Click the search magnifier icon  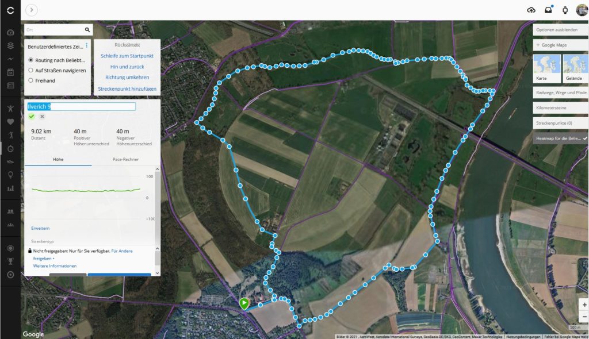87,30
